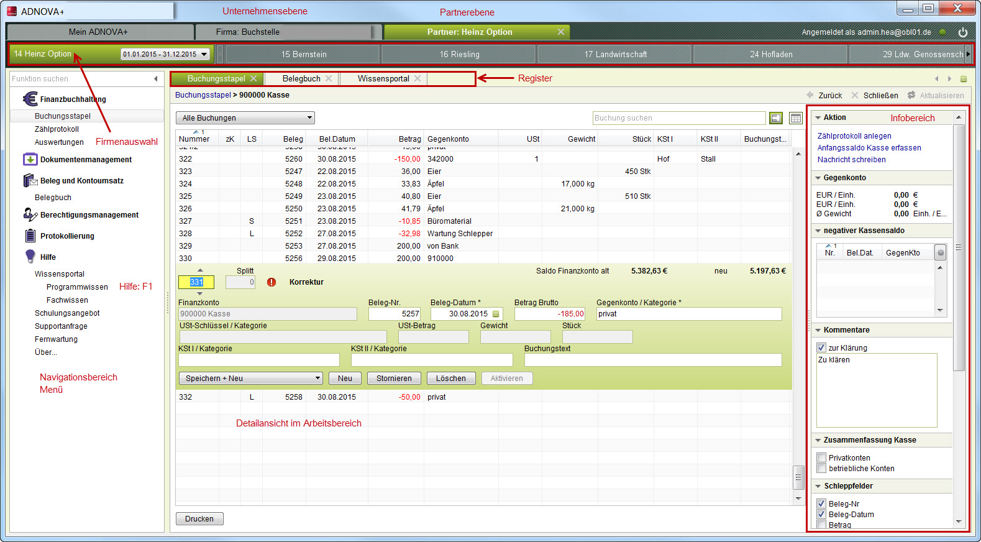This screenshot has width=981, height=542.
Task: Click the red Korrektur warning icon
Action: [x=271, y=282]
